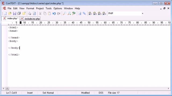Click the scroll left arrow
This screenshot has width=172, height=96.
(x=3, y=88)
